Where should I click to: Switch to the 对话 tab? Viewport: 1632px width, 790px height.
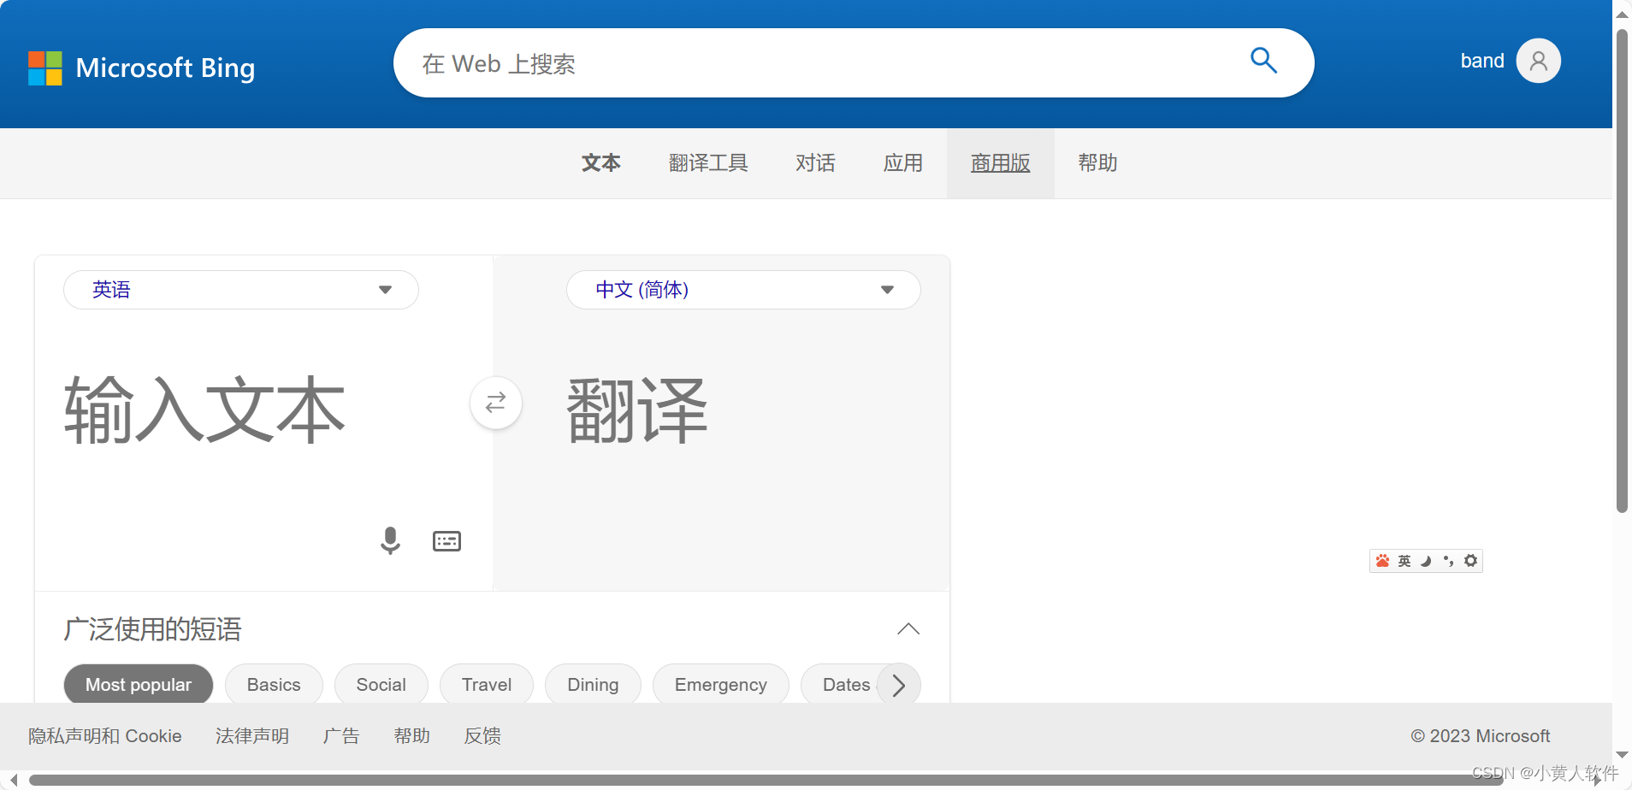[x=815, y=163]
